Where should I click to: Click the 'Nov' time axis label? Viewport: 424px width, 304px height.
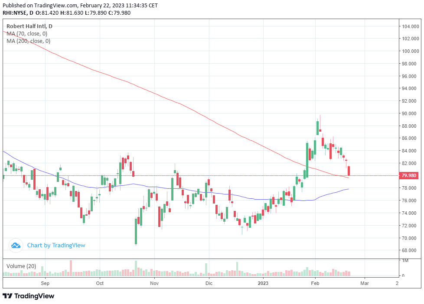[x=154, y=283]
